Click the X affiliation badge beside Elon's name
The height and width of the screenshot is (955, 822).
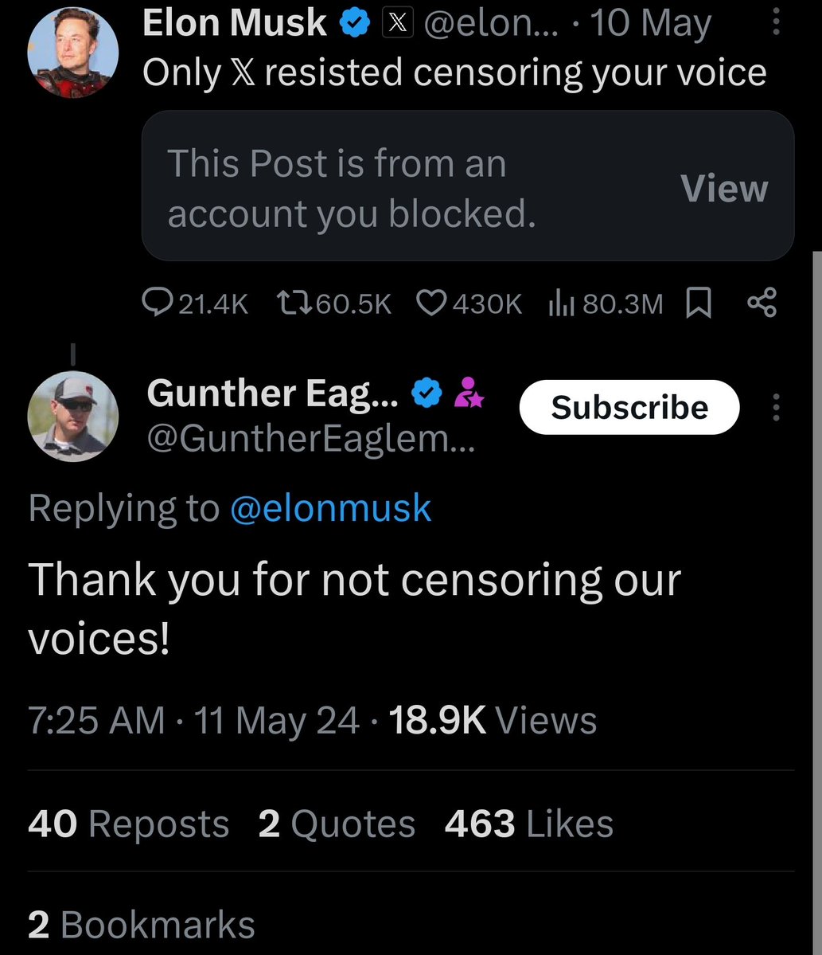[398, 25]
